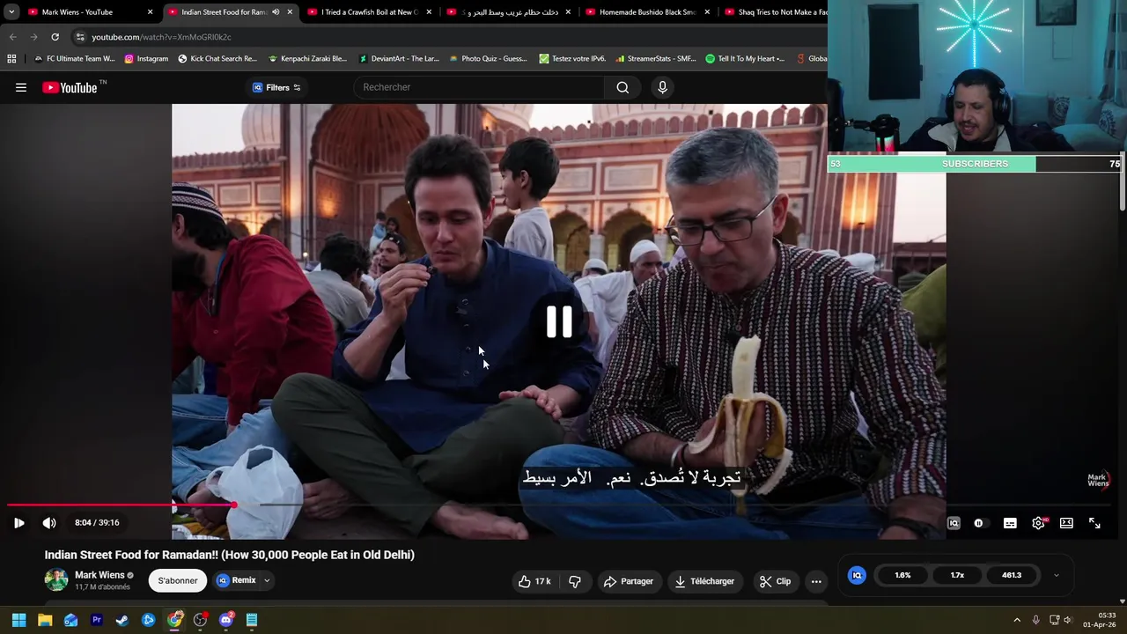Subscribe using the S'abonner button

coord(178,580)
